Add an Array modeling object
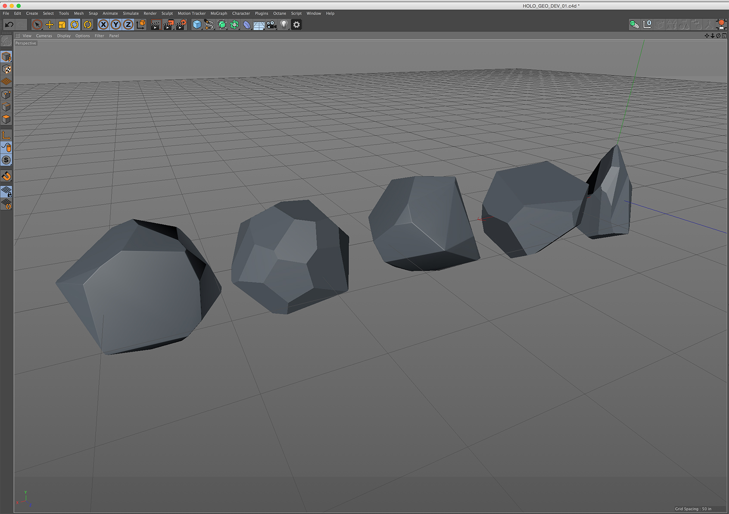Viewport: 729px width, 514px height. 234,25
